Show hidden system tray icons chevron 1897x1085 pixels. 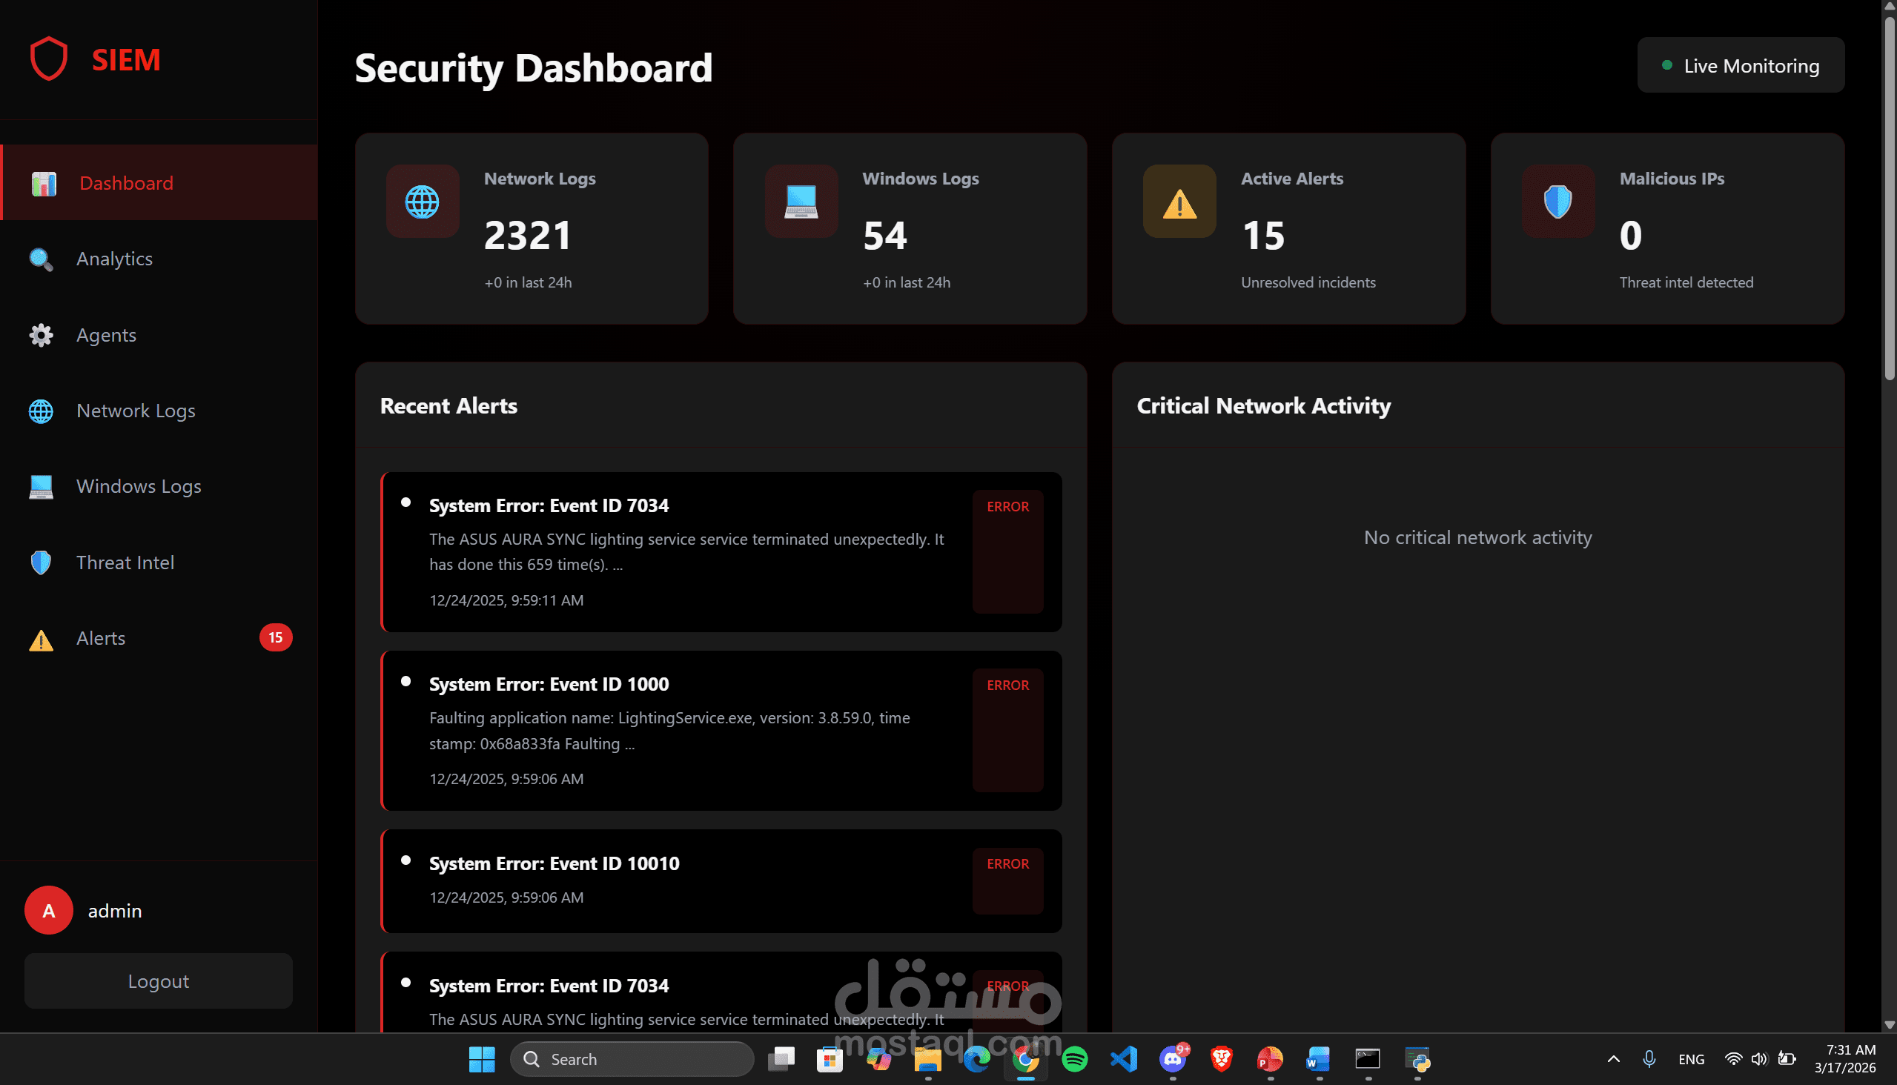(1613, 1059)
